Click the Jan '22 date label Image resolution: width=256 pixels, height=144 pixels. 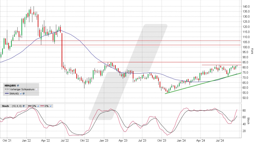click(26, 141)
